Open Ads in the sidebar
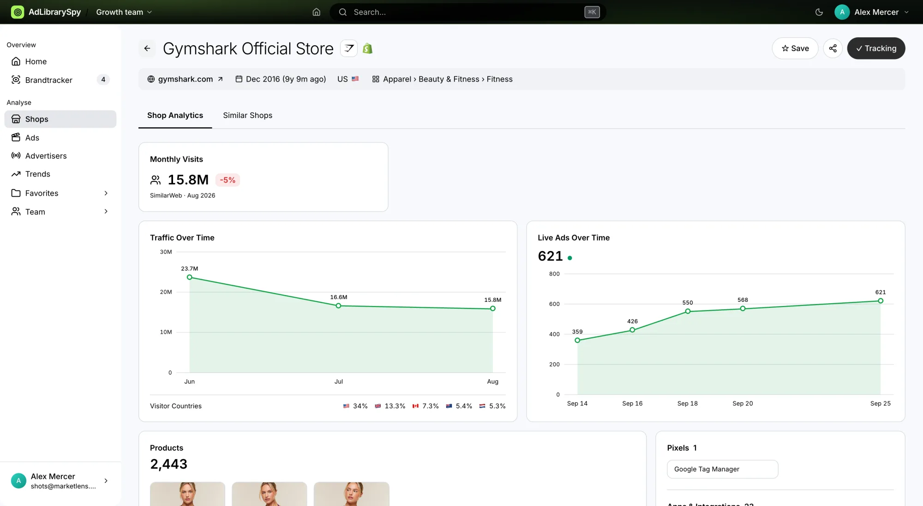This screenshot has height=506, width=923. point(60,137)
